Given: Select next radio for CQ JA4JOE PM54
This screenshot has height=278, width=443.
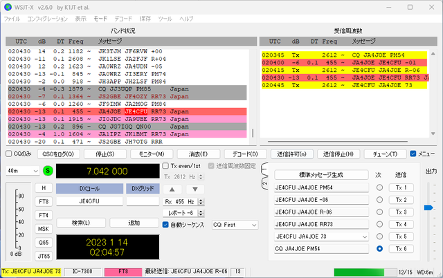Looking at the screenshot, I should coord(379,249).
